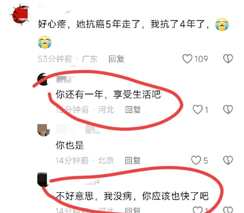Like the 你也是 reply from 北京
244x213 pixels.
point(196,160)
